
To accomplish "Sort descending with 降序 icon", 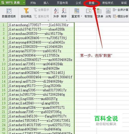I will coord(64,11).
